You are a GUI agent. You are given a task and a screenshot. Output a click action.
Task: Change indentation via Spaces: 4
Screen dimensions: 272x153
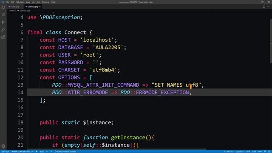(240, 152)
